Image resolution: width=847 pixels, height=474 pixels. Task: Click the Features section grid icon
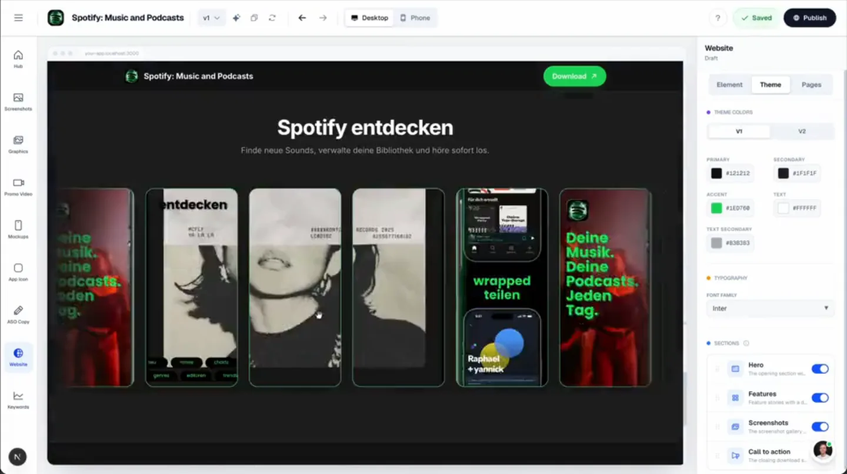735,398
